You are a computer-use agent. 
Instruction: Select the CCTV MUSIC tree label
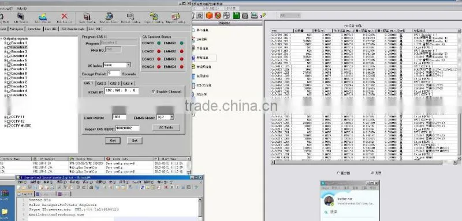point(21,125)
